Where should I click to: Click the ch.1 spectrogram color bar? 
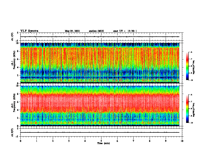pos(187,66)
